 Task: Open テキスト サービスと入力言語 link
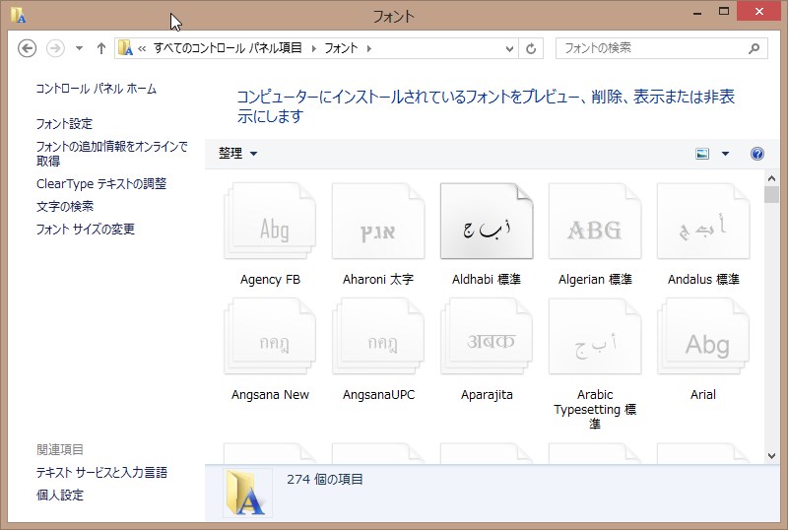101,473
